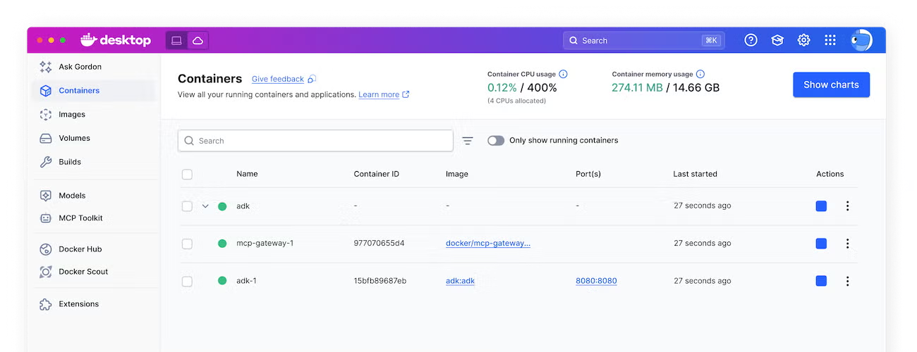Click the Learn more link

pyautogui.click(x=379, y=94)
